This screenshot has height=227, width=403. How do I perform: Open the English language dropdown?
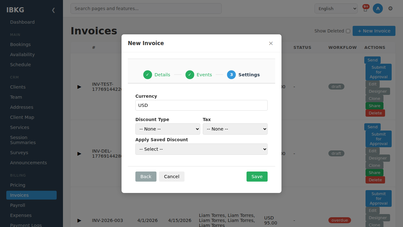pyautogui.click(x=336, y=9)
